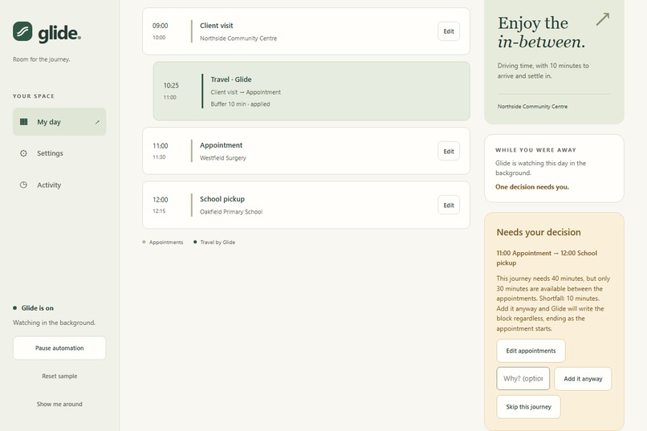This screenshot has width=647, height=431.
Task: Click the Enjoy the in-between heading
Action: (541, 32)
